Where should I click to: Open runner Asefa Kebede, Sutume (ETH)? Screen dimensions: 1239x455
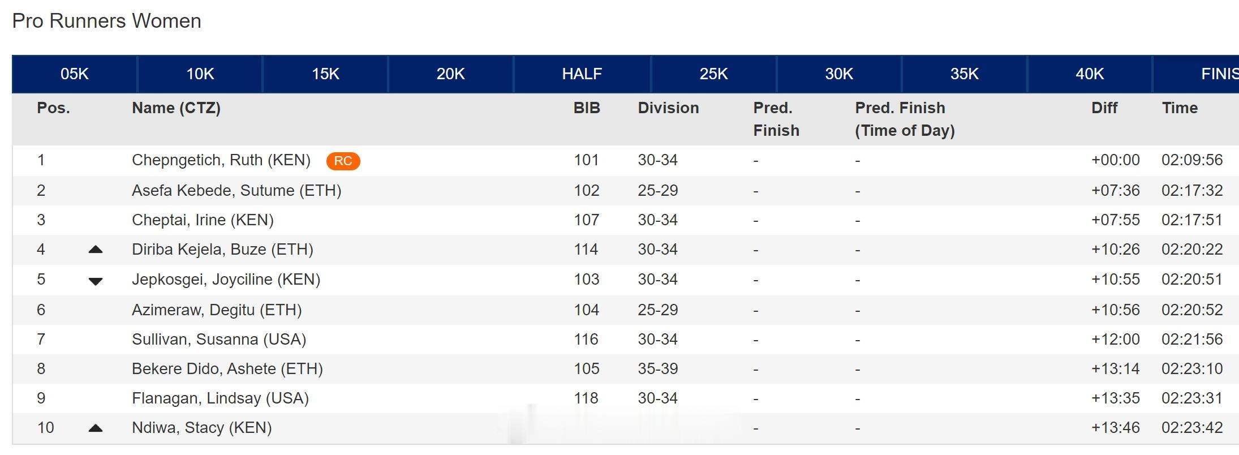coord(236,191)
